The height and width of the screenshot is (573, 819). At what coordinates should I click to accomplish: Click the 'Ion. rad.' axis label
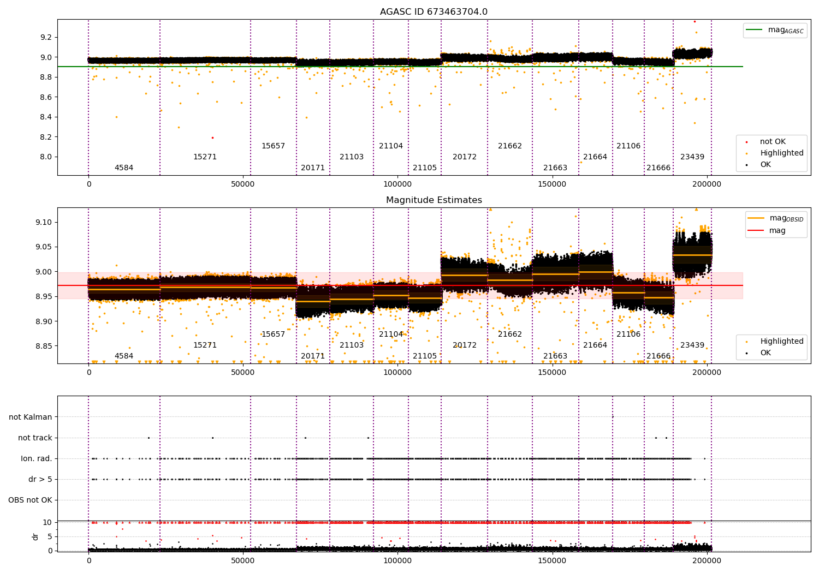(x=37, y=458)
